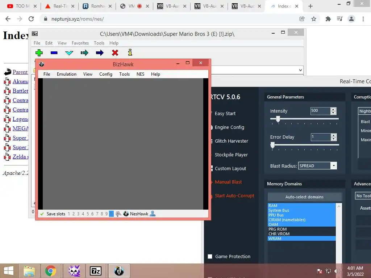Decrease Error Delay with spinner down arrow
This screenshot has height=278, width=371.
pos(334,139)
